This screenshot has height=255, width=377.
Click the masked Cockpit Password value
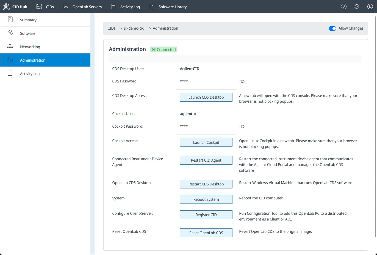184,126
